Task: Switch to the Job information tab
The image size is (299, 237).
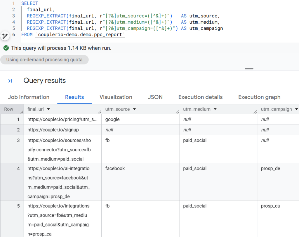Action: click(29, 97)
